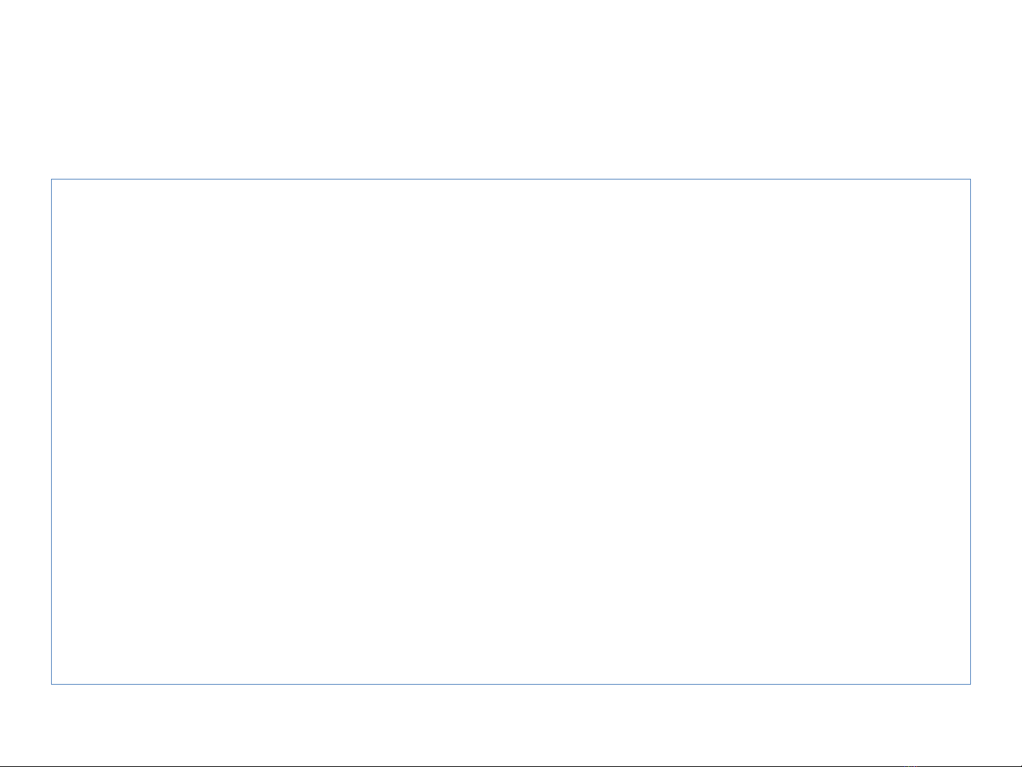Click the bottom-left corner of the blue-outlined box
This screenshot has height=767, width=1022.
pyautogui.click(x=52, y=684)
